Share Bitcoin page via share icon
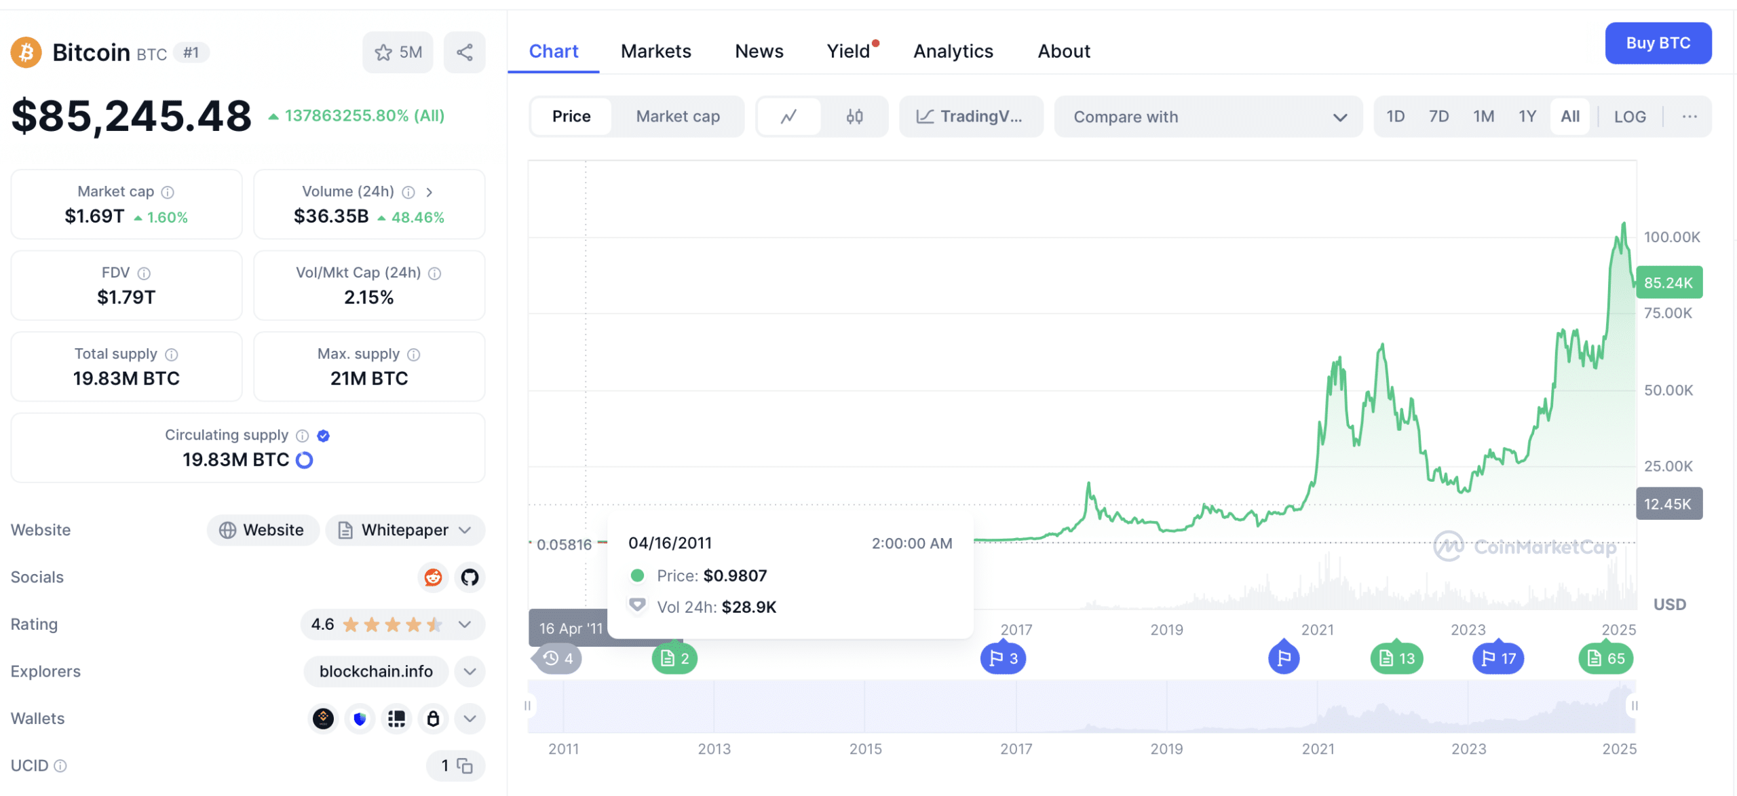This screenshot has height=796, width=1737. [x=464, y=52]
